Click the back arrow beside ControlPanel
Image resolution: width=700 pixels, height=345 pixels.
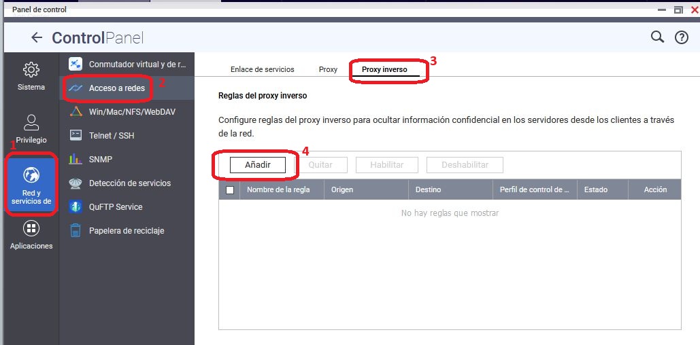[x=37, y=38]
